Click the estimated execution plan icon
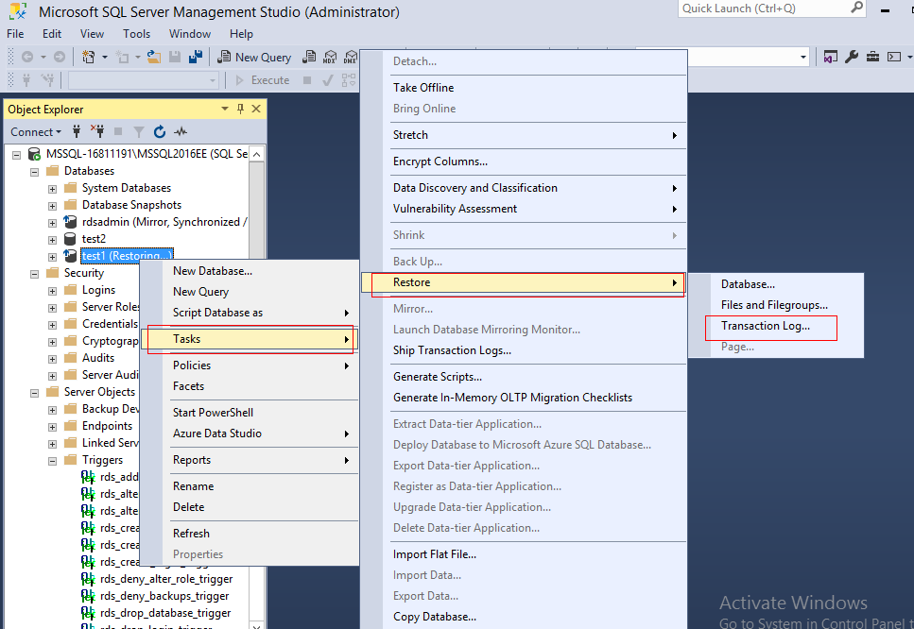 [x=349, y=80]
